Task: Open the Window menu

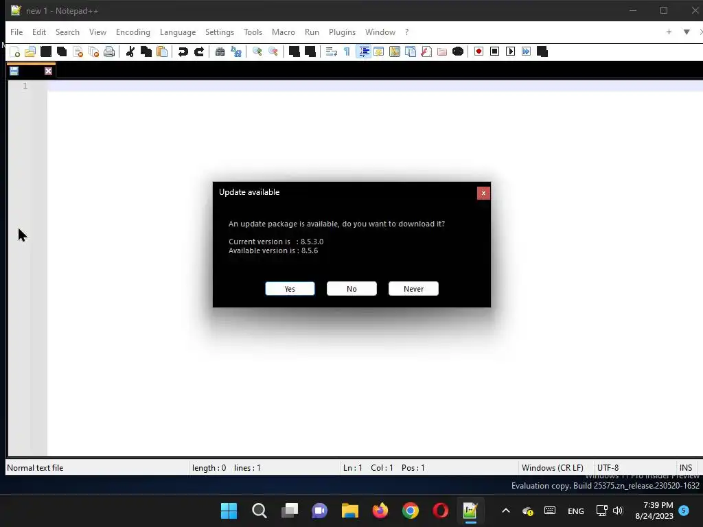Action: click(x=380, y=32)
